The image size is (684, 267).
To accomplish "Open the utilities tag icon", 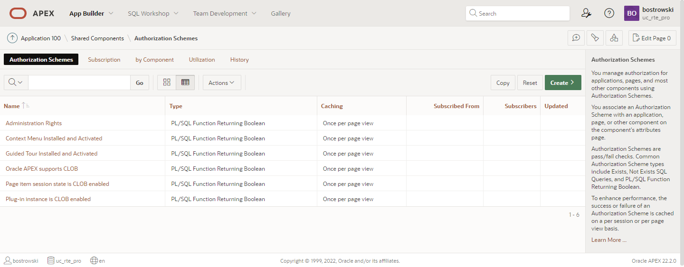I will point(595,38).
